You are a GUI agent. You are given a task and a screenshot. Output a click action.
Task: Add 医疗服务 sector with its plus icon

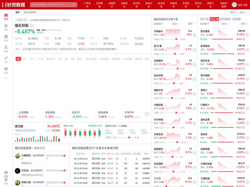point(247,35)
